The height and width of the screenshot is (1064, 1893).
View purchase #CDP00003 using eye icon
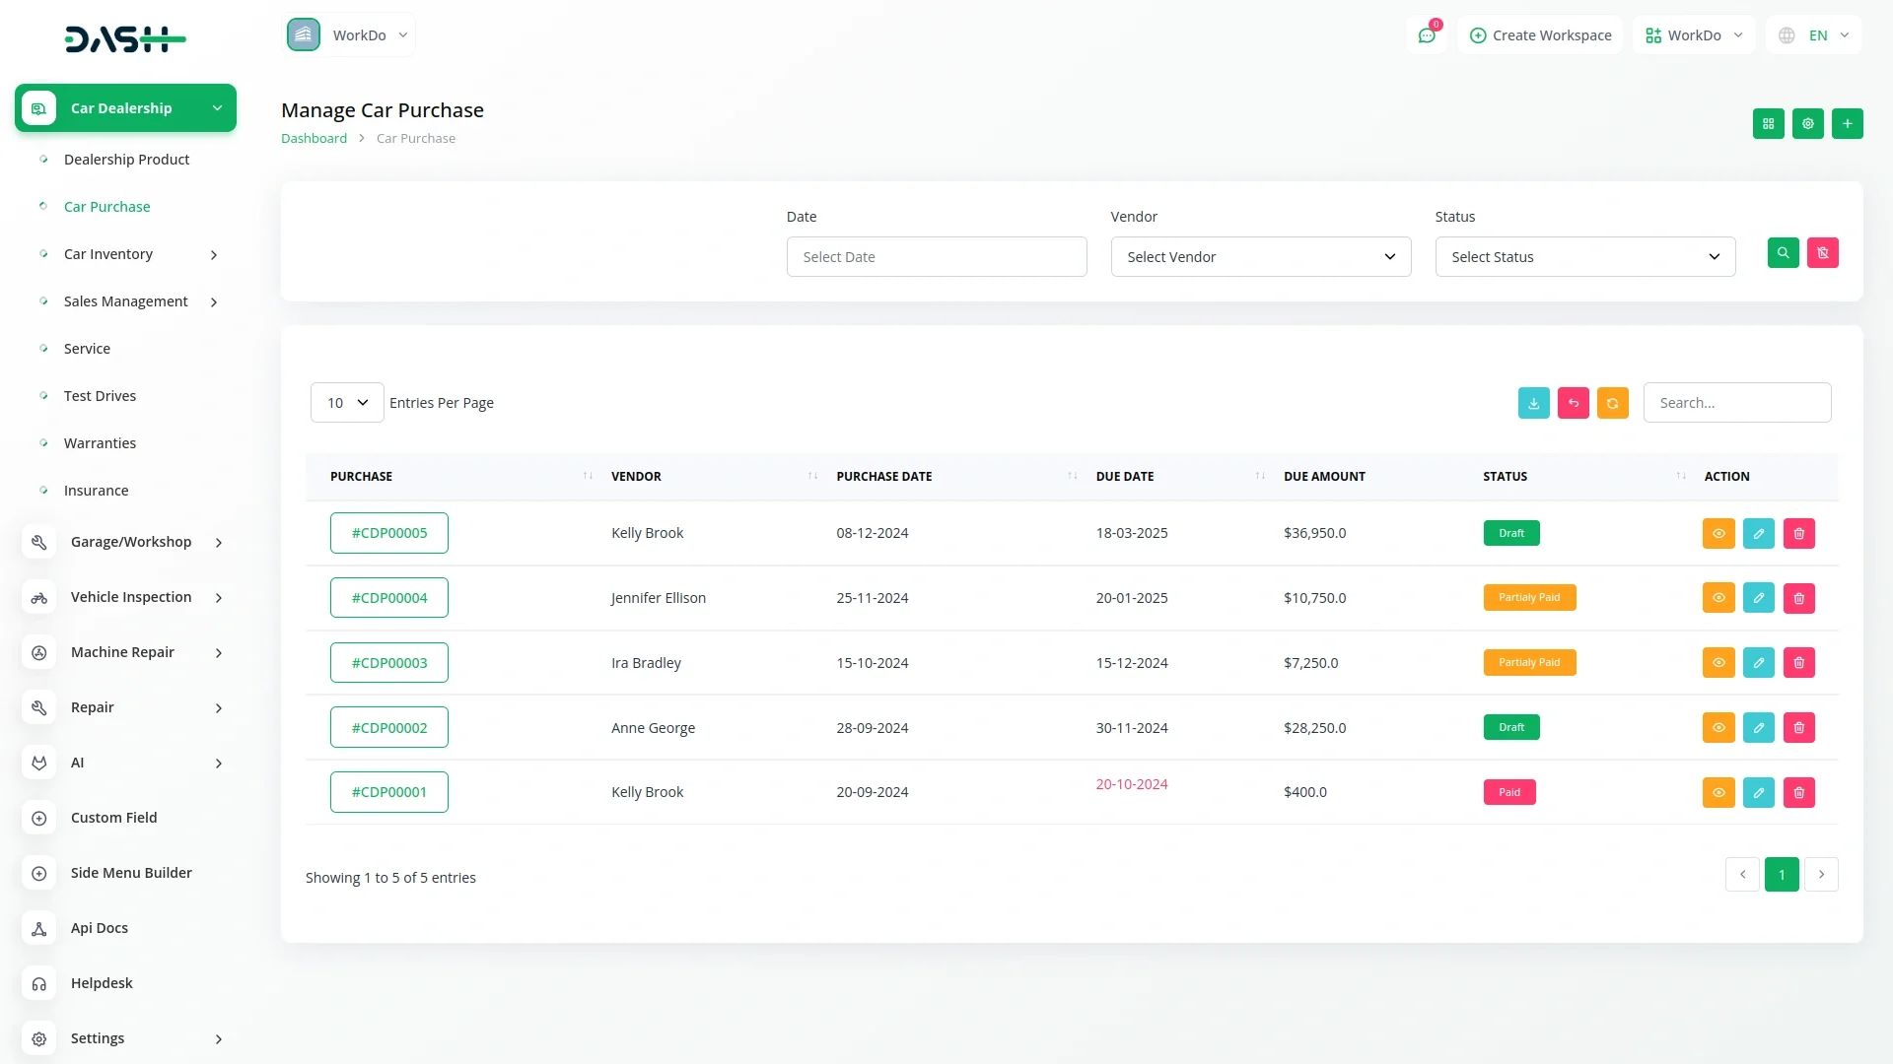point(1718,663)
